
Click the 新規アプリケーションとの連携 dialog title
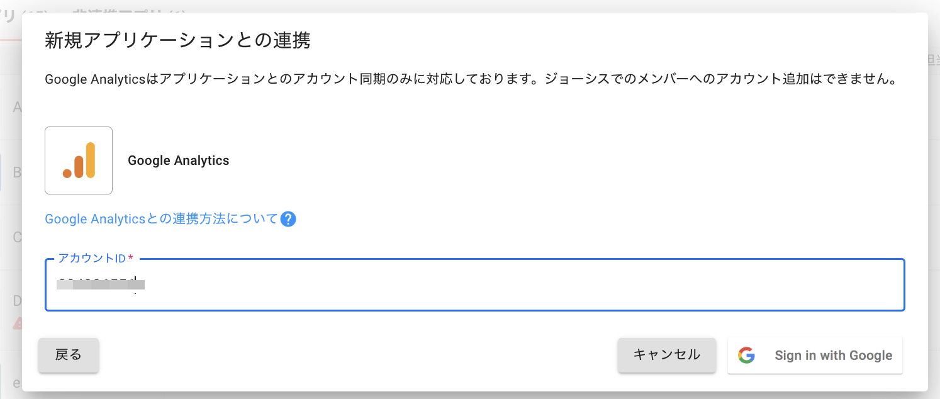(177, 41)
